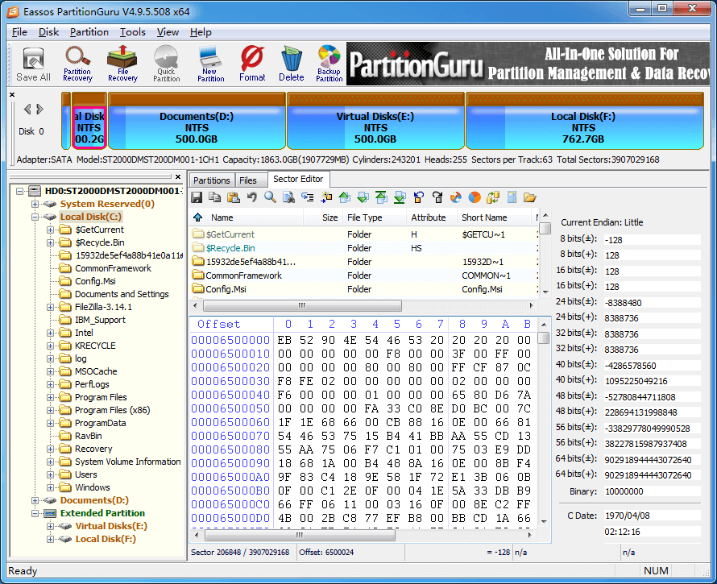Viewport: 717px width, 584px height.
Task: Click the green down-arrow next sector icon
Action: point(363,197)
